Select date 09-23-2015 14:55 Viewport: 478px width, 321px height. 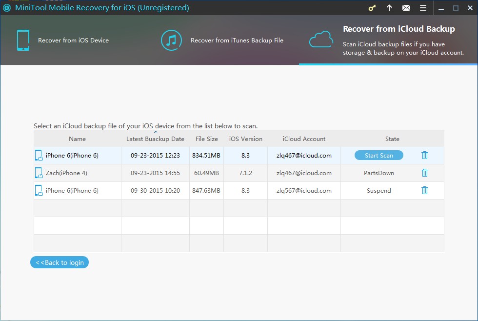pos(155,173)
